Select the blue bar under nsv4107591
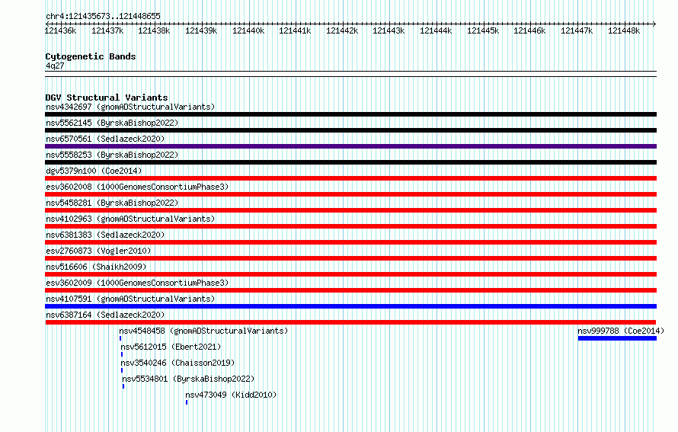The image size is (678, 432). [350, 306]
